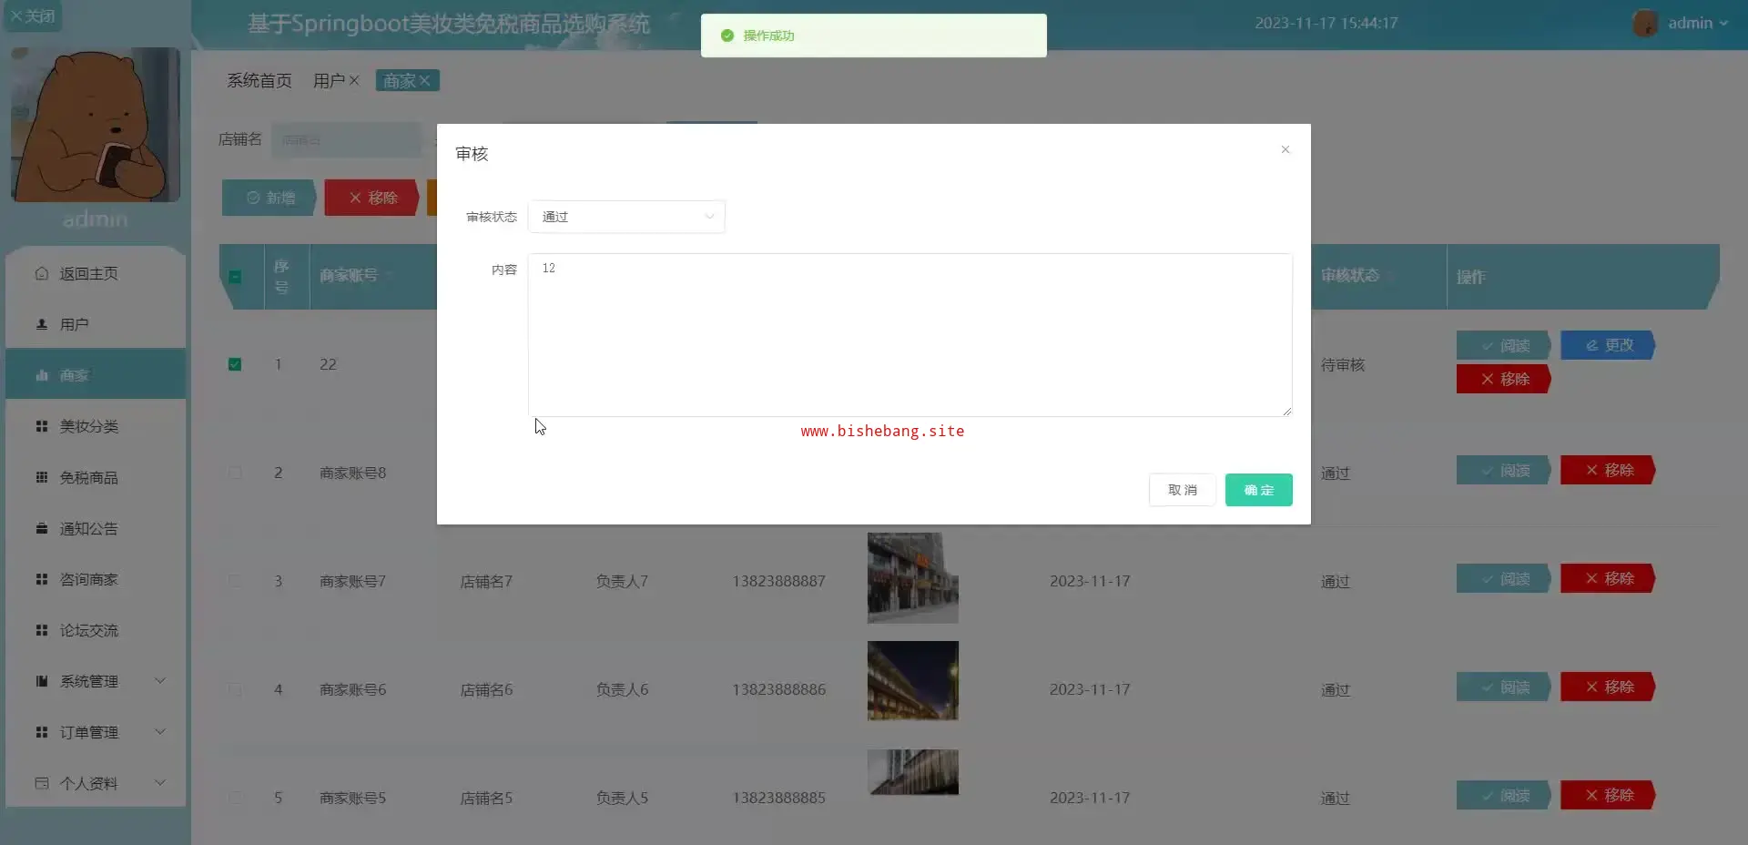
Task: Click the grid icon beside 免税商品
Action: point(42,477)
